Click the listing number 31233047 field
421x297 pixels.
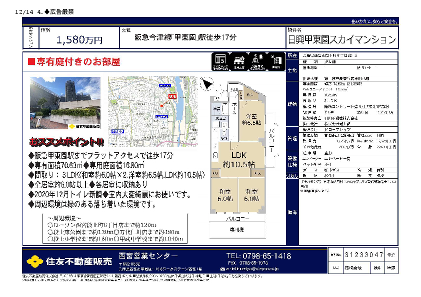(x=363, y=255)
